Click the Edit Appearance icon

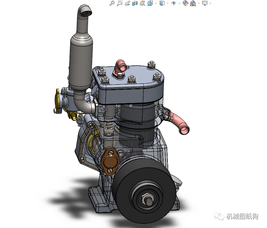[185, 3]
